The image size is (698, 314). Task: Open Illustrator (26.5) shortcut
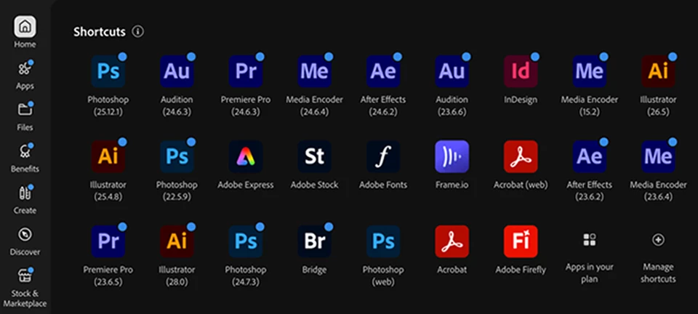(659, 72)
